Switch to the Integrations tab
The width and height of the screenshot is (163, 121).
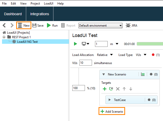tap(40, 14)
